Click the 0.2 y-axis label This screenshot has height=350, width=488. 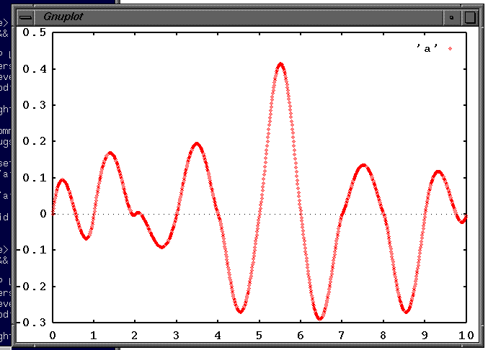[x=34, y=141]
